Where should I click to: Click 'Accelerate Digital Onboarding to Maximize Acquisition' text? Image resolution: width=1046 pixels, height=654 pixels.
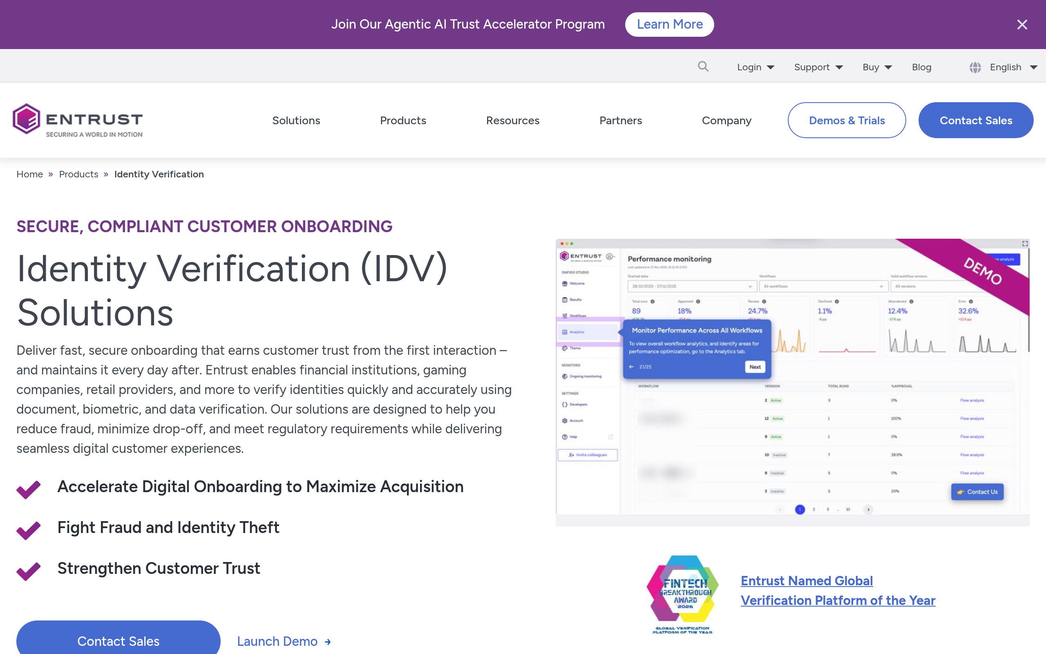coord(260,487)
